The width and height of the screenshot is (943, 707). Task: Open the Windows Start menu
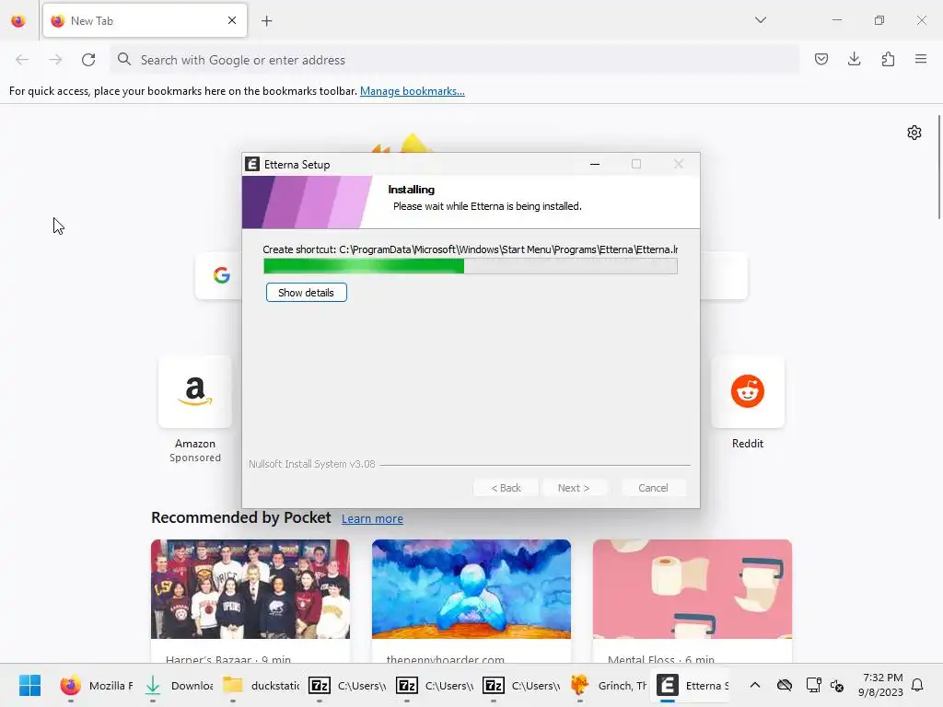pos(29,685)
